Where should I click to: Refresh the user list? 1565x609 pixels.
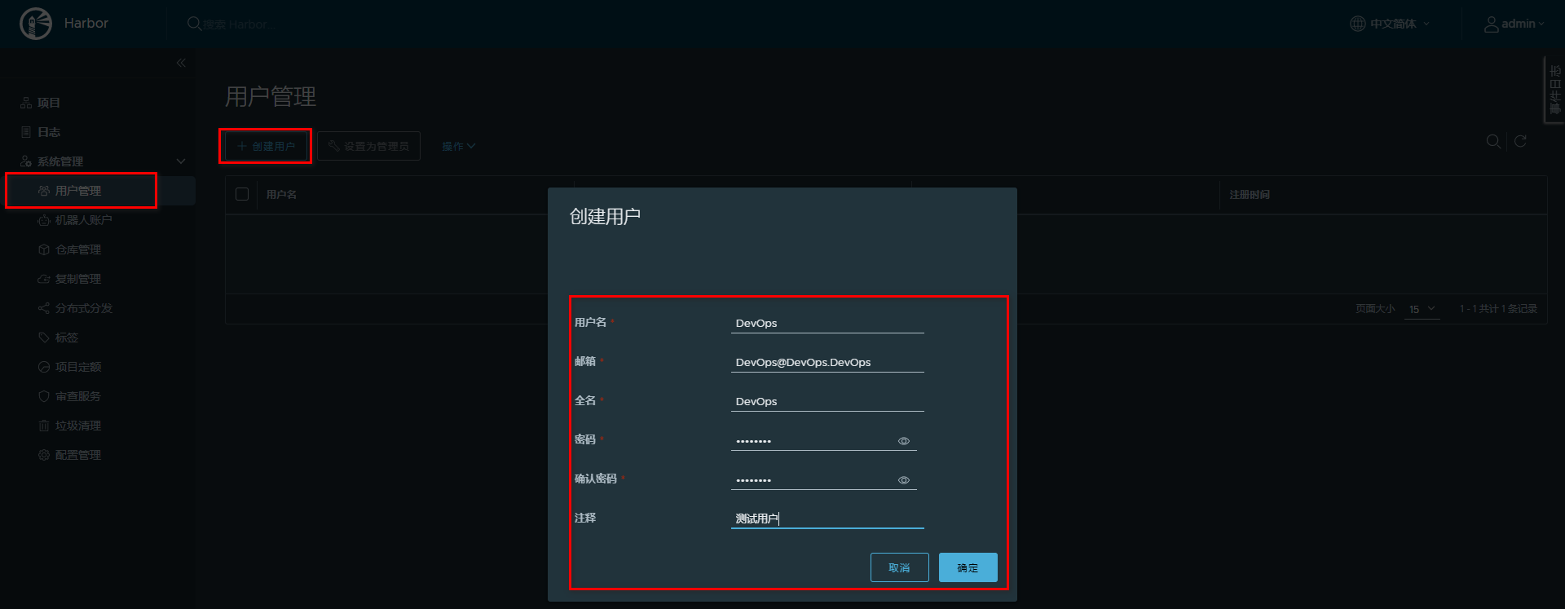(1520, 142)
